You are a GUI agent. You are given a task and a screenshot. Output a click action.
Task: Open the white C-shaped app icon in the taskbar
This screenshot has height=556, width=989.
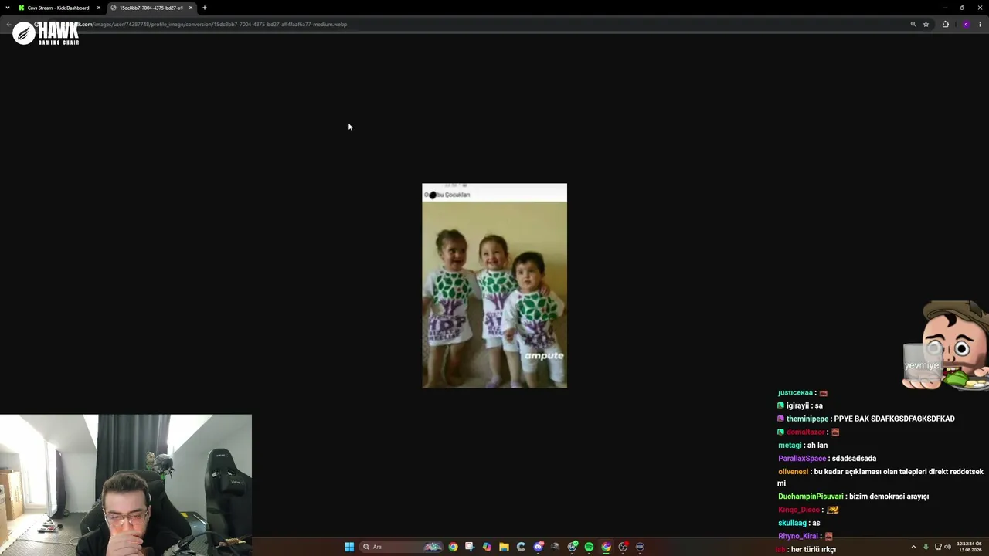(x=521, y=547)
